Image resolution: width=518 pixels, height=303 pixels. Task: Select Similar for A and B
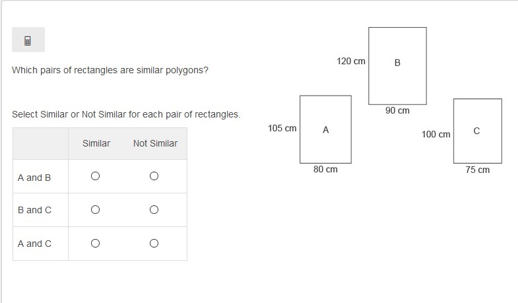[x=95, y=176]
